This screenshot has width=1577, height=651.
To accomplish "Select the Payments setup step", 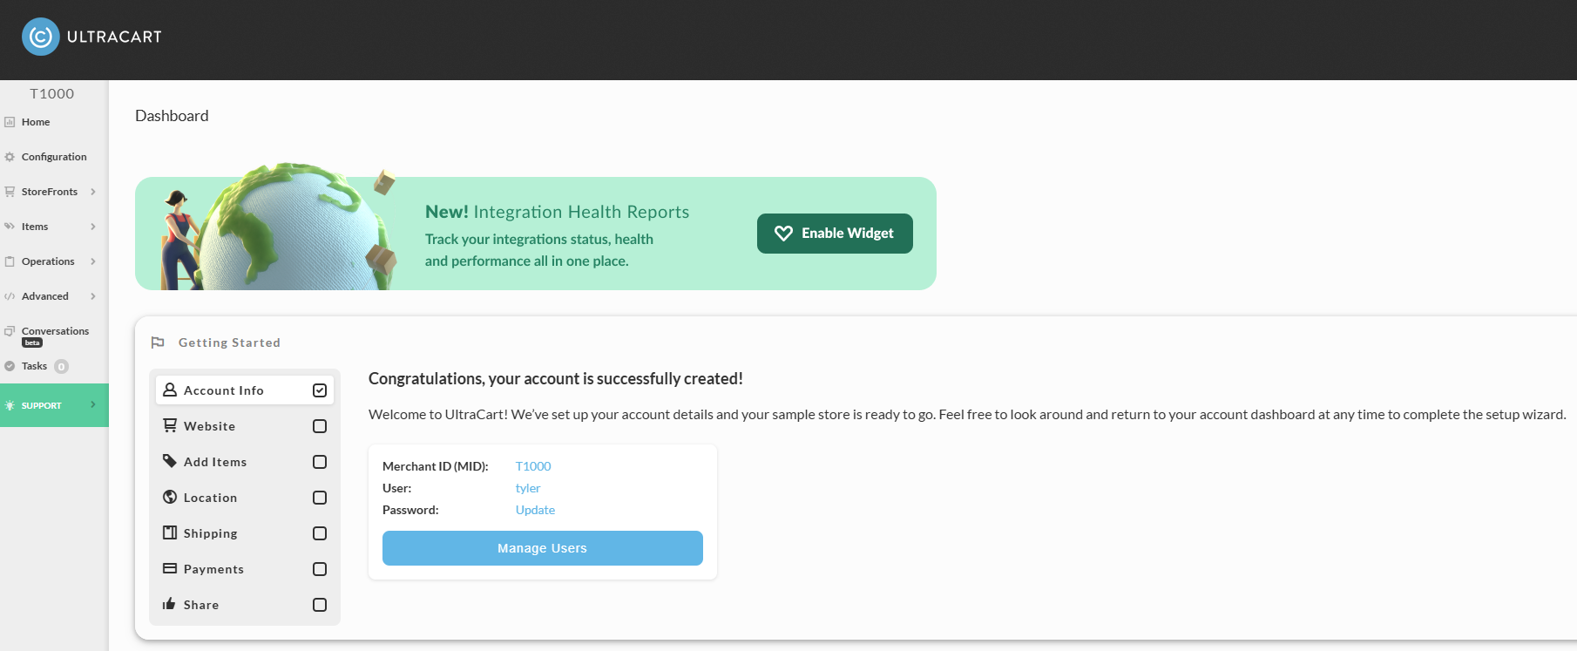I will [245, 569].
